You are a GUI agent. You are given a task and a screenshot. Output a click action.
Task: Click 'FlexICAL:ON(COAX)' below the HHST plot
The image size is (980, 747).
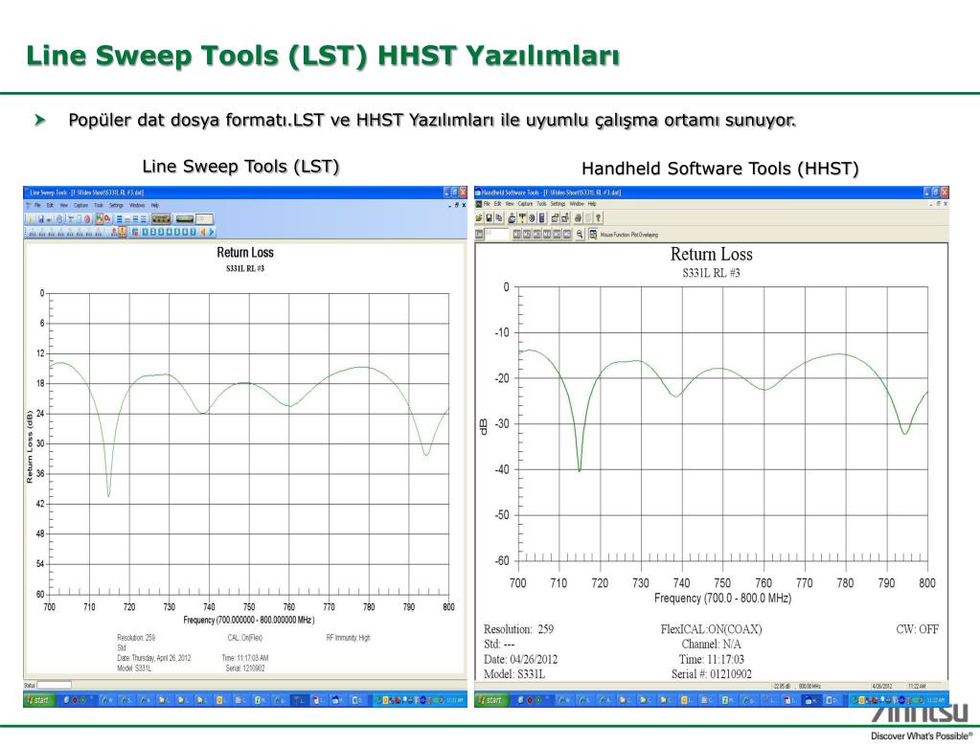pyautogui.click(x=711, y=629)
